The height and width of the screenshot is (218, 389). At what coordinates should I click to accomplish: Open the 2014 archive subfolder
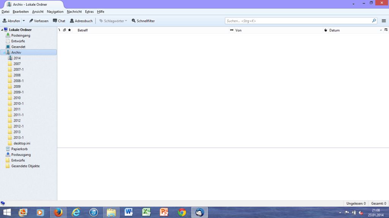tap(17, 58)
